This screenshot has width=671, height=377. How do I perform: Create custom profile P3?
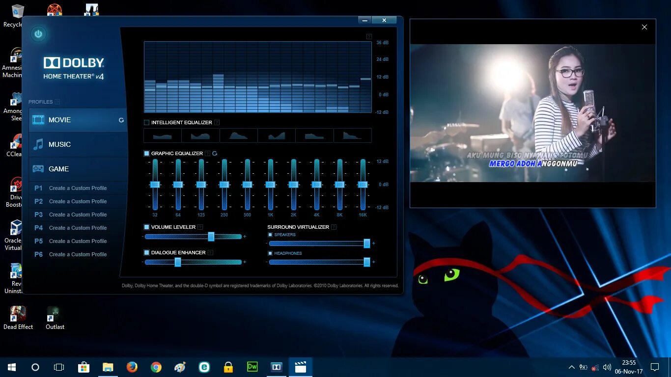tap(78, 215)
